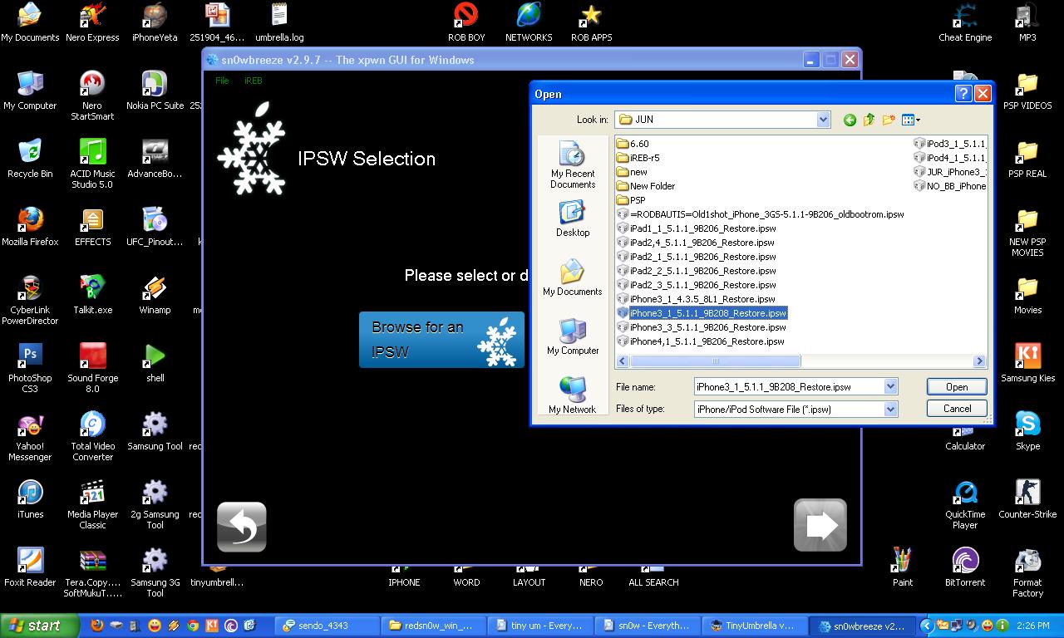This screenshot has width=1064, height=638.
Task: Open My Documents in the places bar
Action: pyautogui.click(x=573, y=278)
